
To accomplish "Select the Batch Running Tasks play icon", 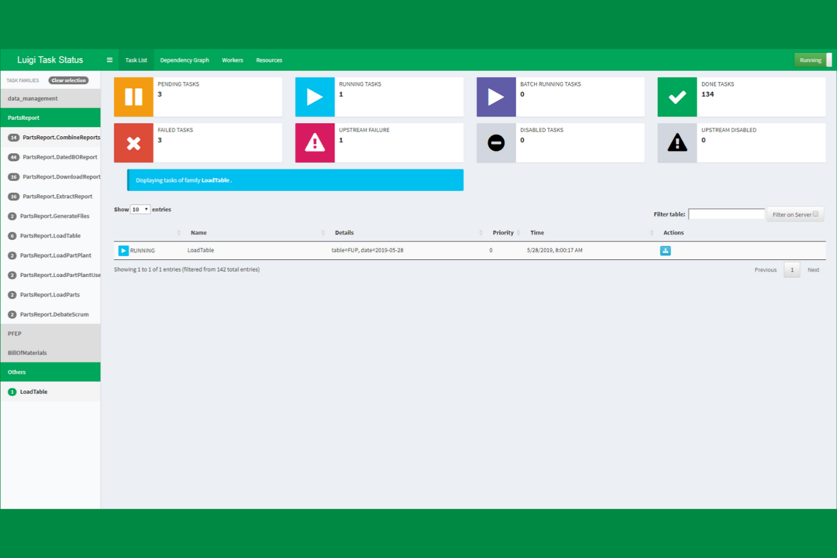I will tap(495, 97).
